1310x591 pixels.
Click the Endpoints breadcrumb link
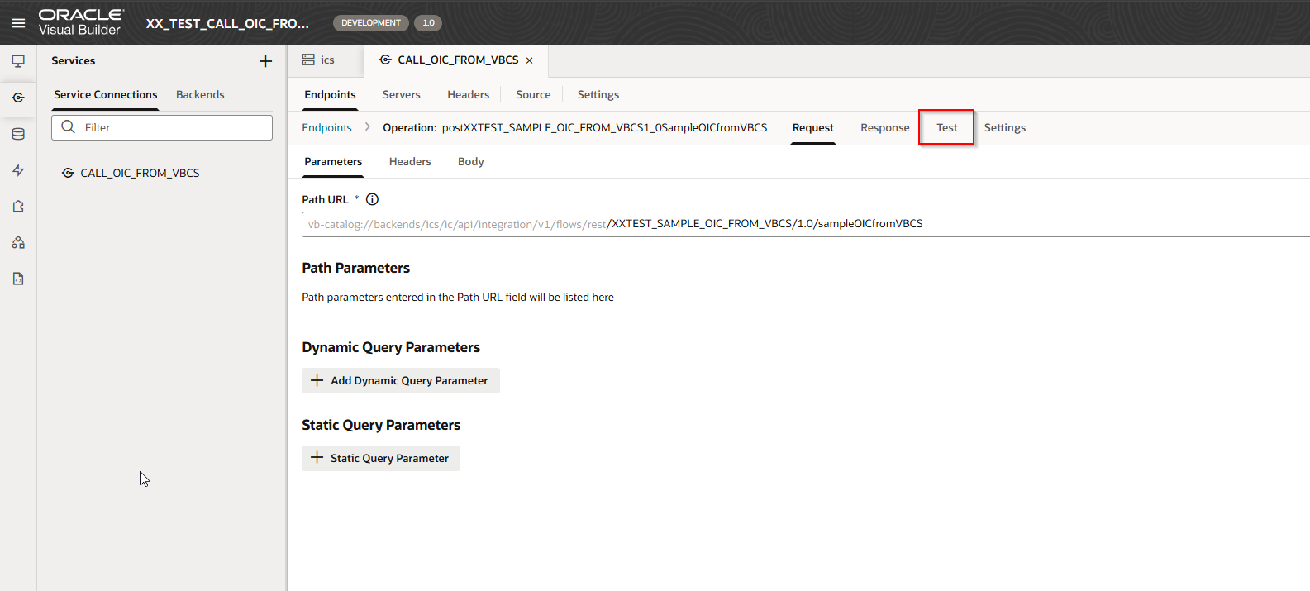(x=326, y=128)
